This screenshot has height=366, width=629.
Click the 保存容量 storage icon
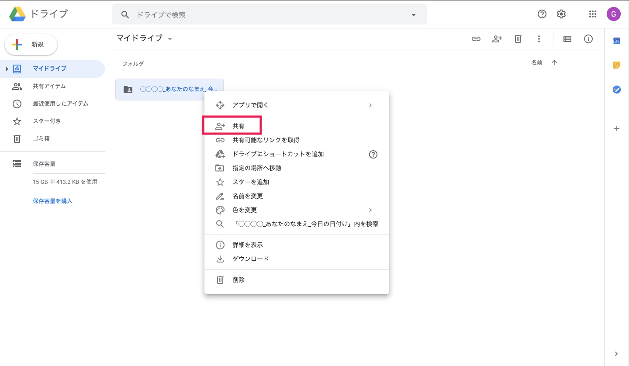(x=17, y=164)
